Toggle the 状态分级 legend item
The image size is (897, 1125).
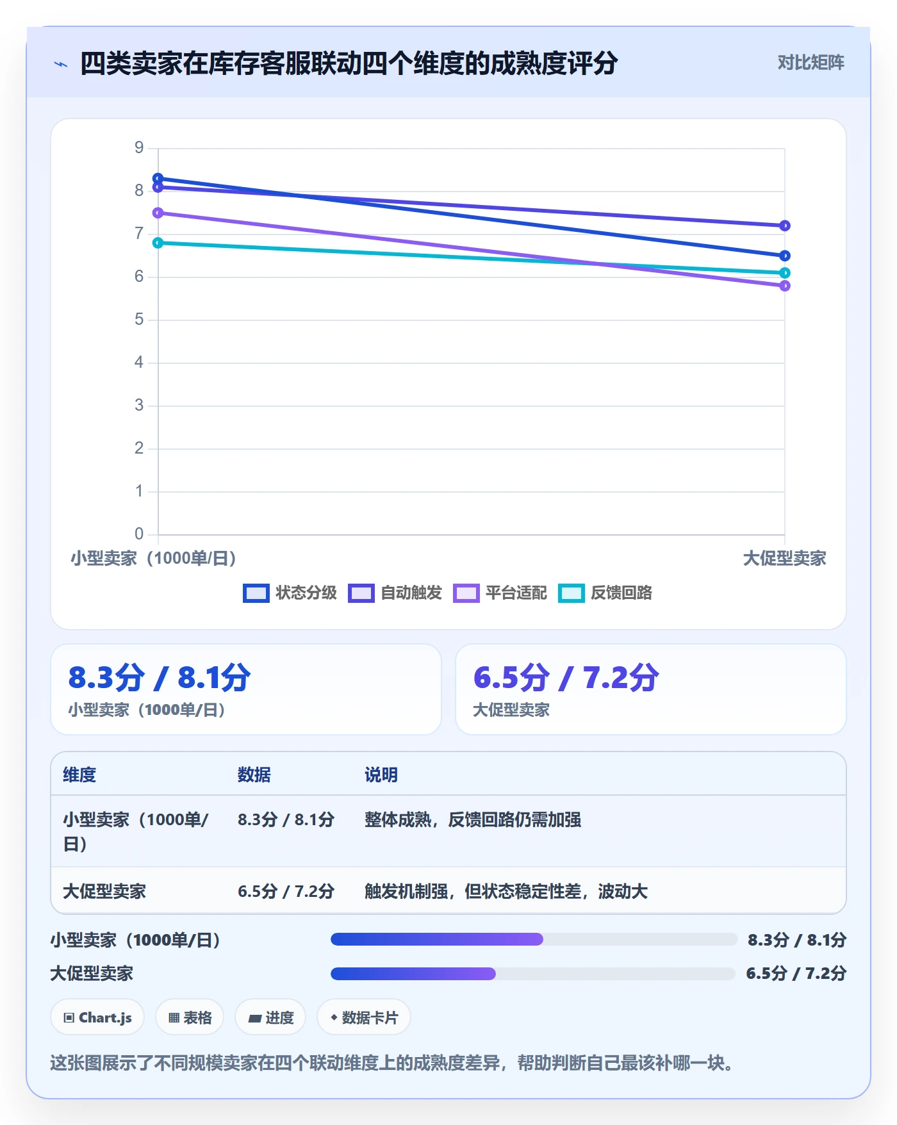290,593
